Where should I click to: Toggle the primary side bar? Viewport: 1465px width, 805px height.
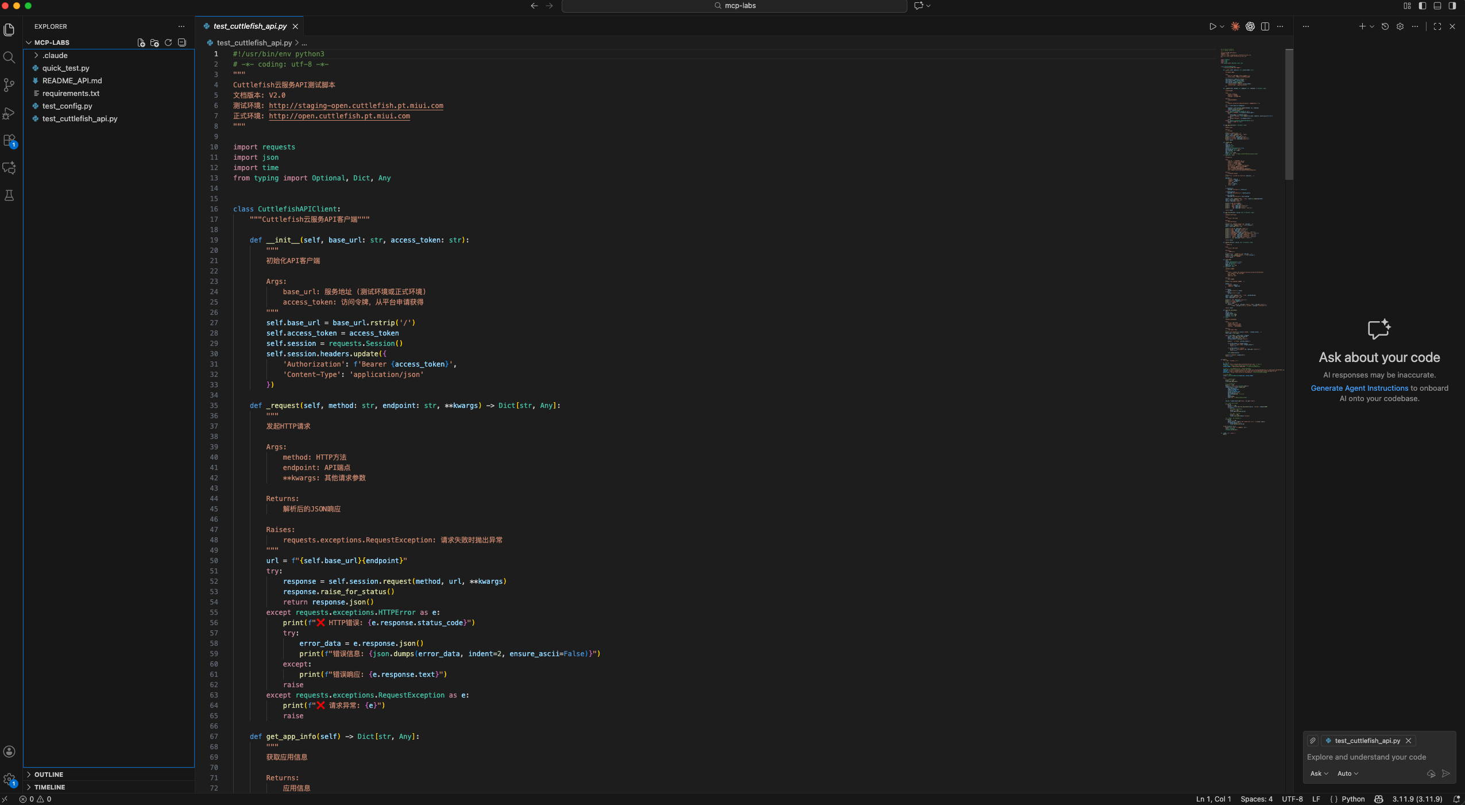(1423, 6)
